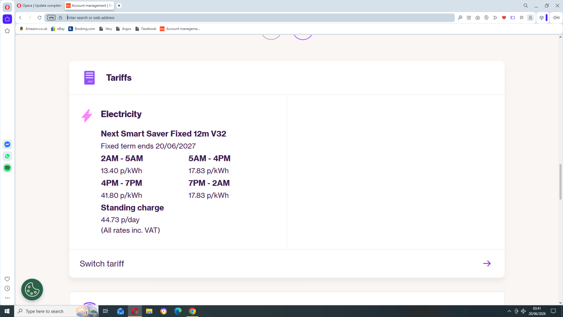Viewport: 563px width, 317px height.
Task: Open Google Chrome from the taskbar
Action: (x=192, y=311)
